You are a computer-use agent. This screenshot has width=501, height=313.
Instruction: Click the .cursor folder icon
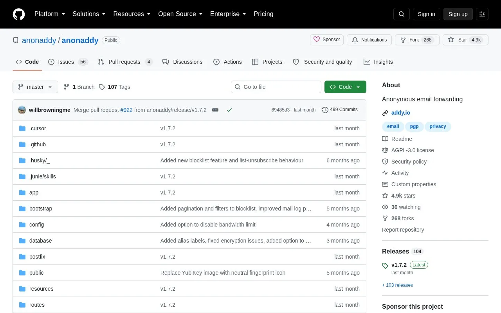click(x=22, y=128)
